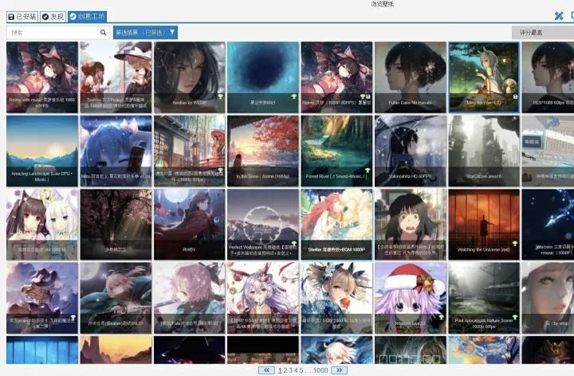This screenshot has height=376, width=574.
Task: Select the 'Reimu with music' 60FPS wallpaper
Action: point(42,77)
